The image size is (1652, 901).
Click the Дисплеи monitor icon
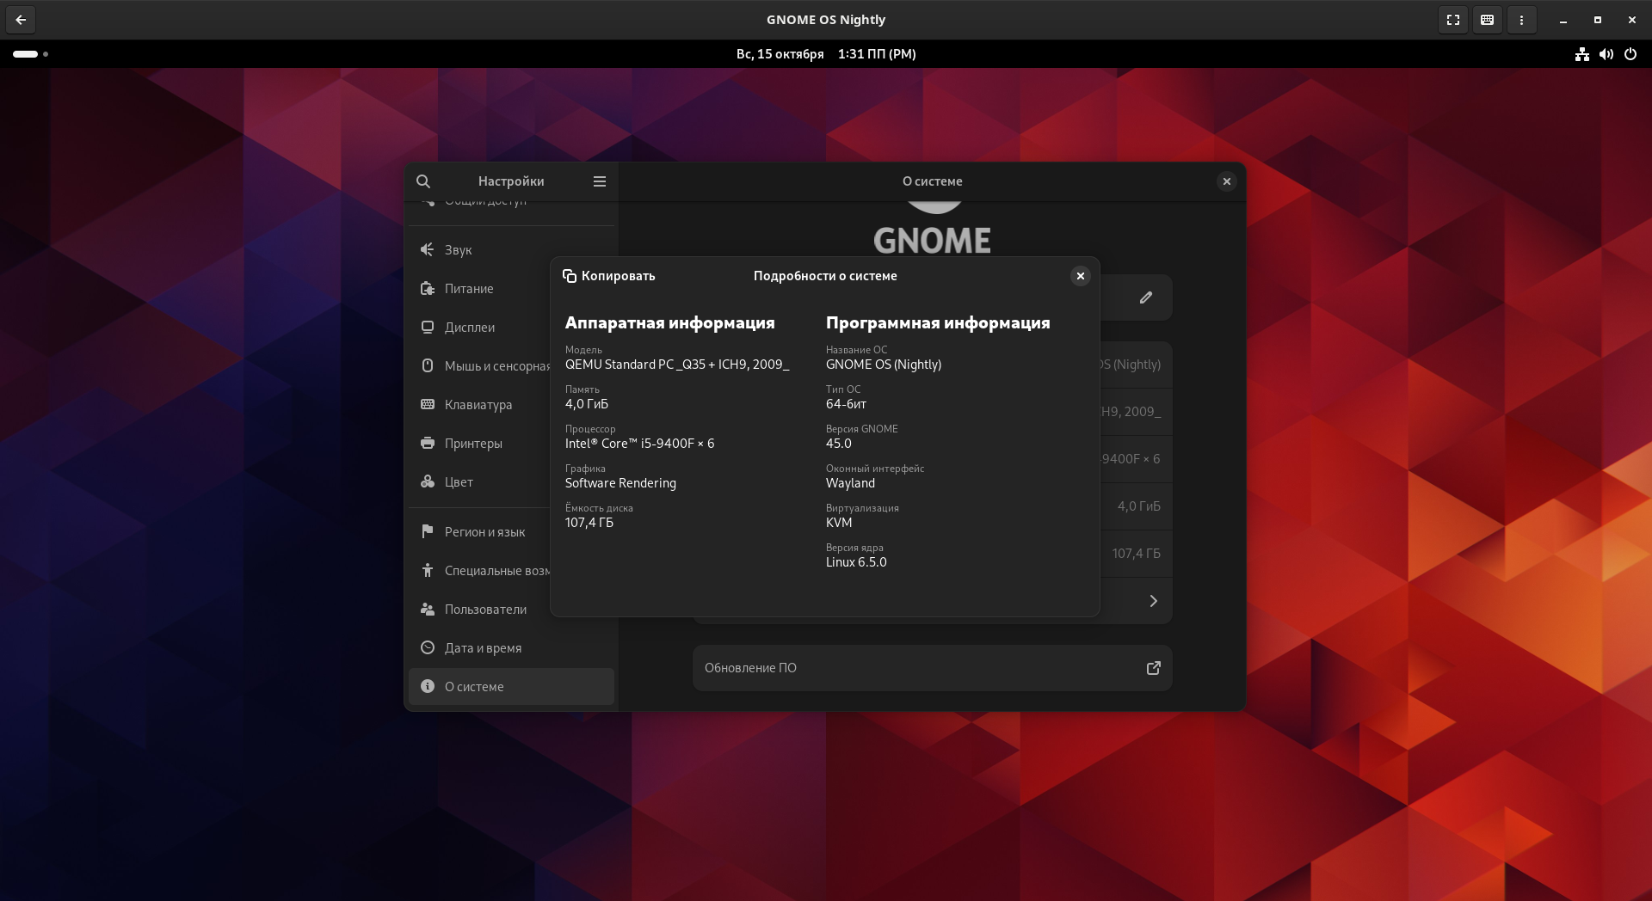pyautogui.click(x=428, y=327)
